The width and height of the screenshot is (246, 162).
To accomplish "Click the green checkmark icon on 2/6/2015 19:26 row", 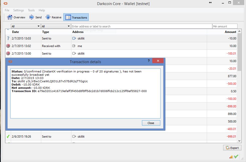I will click(x=8, y=136).
